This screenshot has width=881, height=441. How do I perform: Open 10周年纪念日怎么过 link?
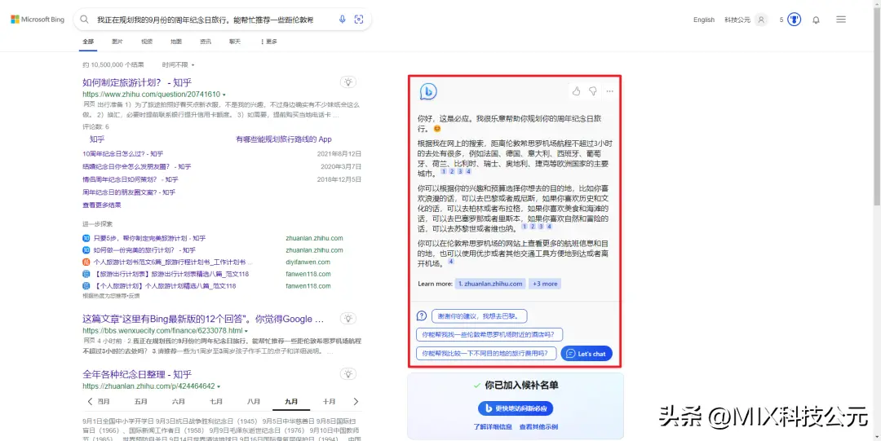coord(122,154)
